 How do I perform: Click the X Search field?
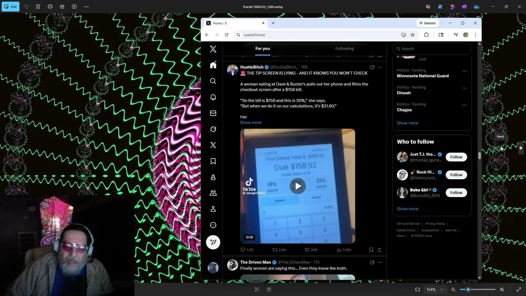pos(431,49)
